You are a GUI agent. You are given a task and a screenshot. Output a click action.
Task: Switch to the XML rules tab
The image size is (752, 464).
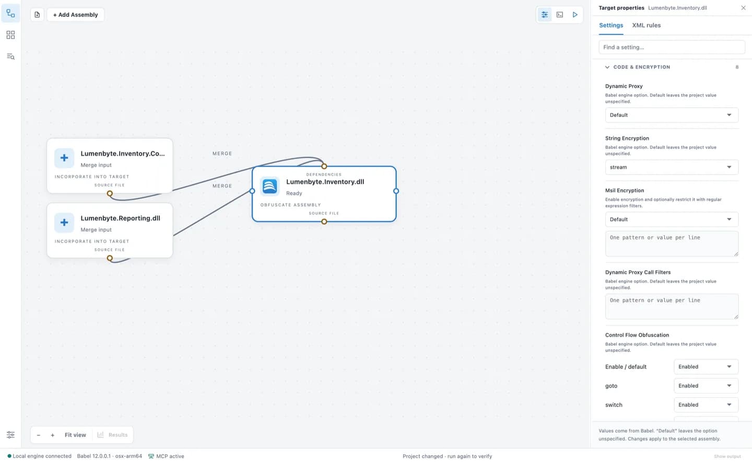tap(647, 25)
